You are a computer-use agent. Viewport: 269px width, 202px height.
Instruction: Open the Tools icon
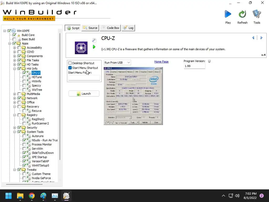pos(257,14)
